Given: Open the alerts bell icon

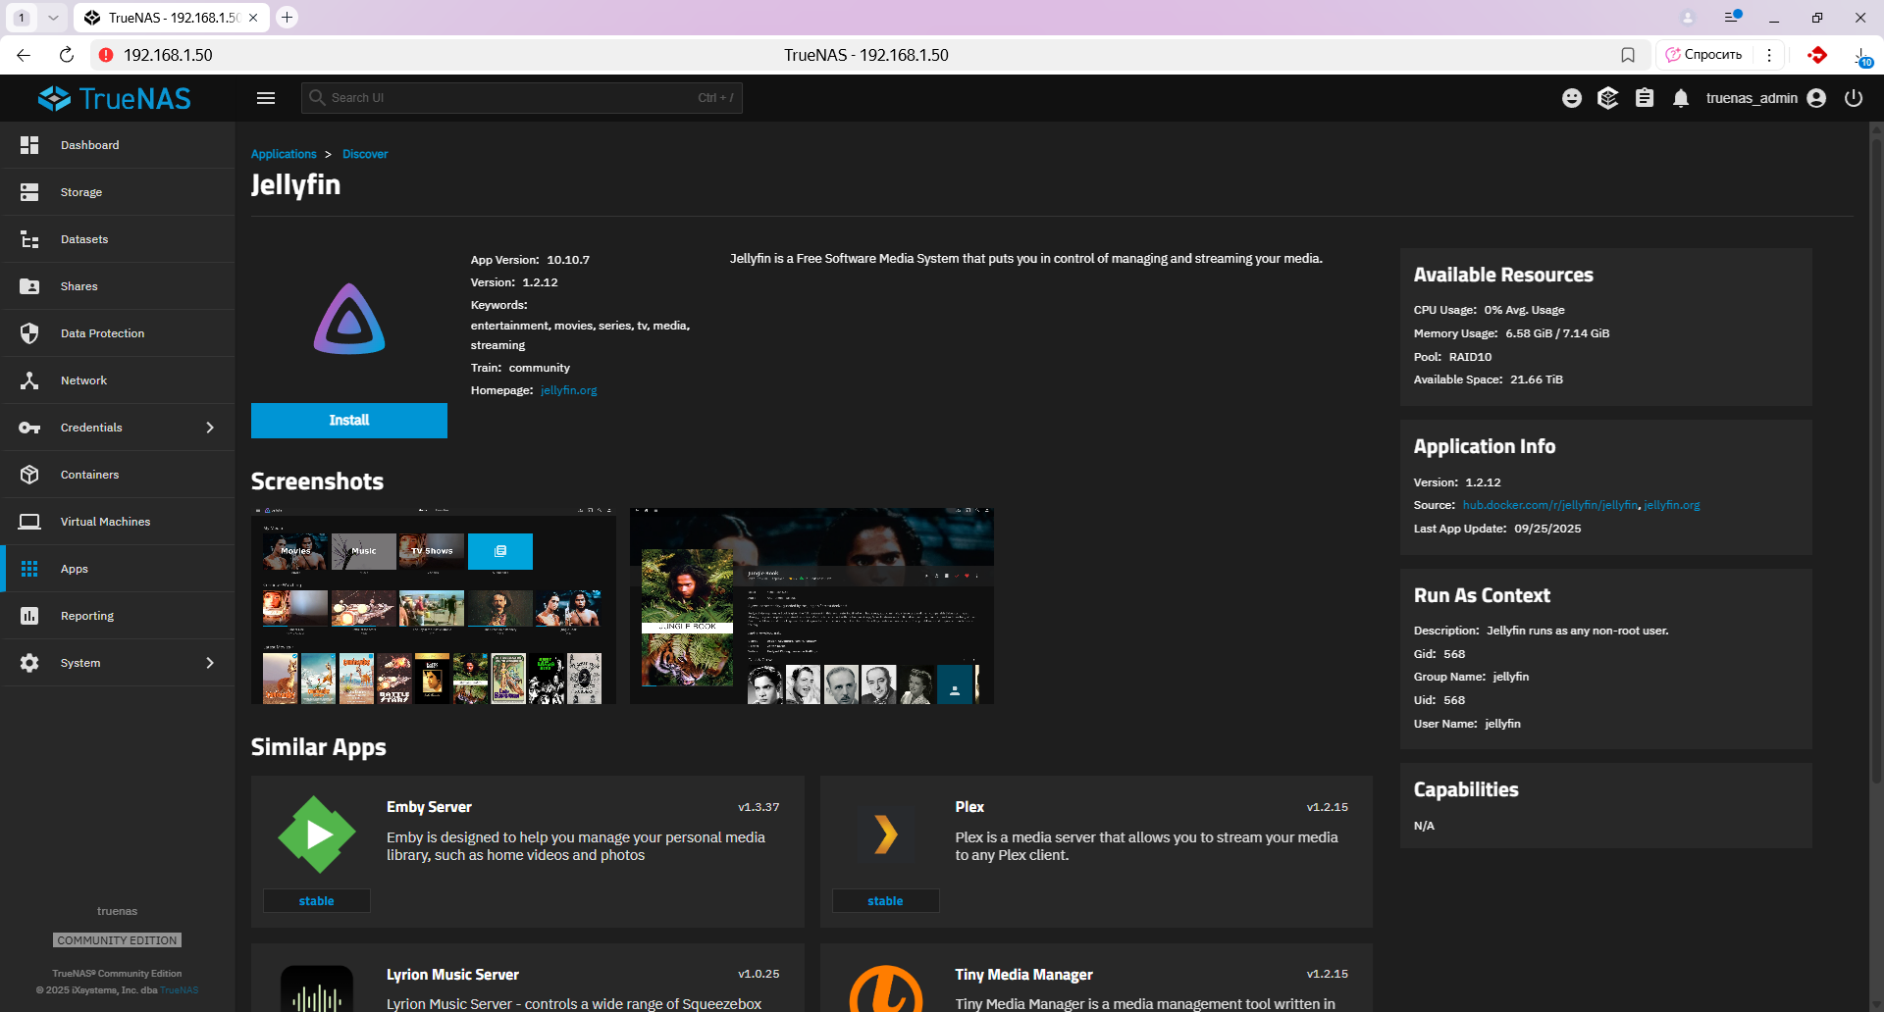Looking at the screenshot, I should pos(1681,98).
